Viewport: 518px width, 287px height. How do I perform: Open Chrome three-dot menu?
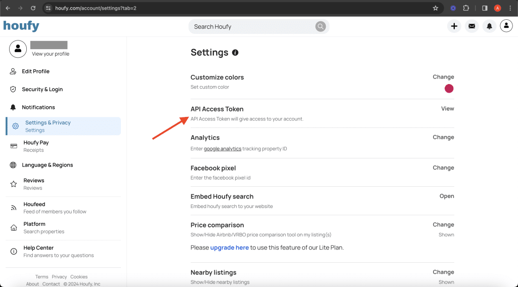pos(510,8)
